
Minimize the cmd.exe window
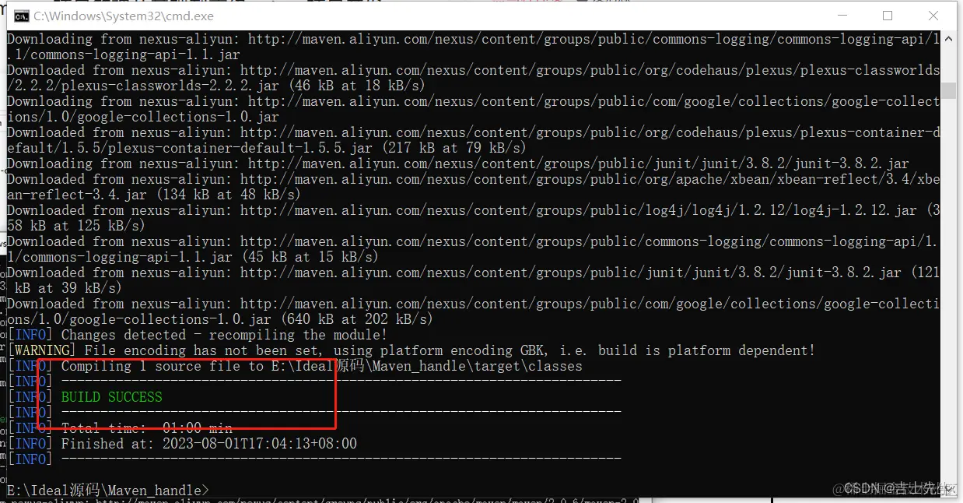[842, 16]
